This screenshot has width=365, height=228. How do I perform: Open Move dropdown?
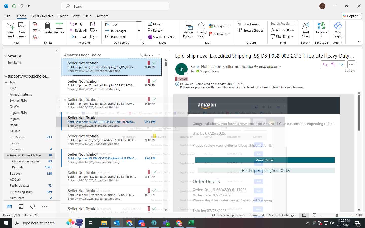pos(156,24)
